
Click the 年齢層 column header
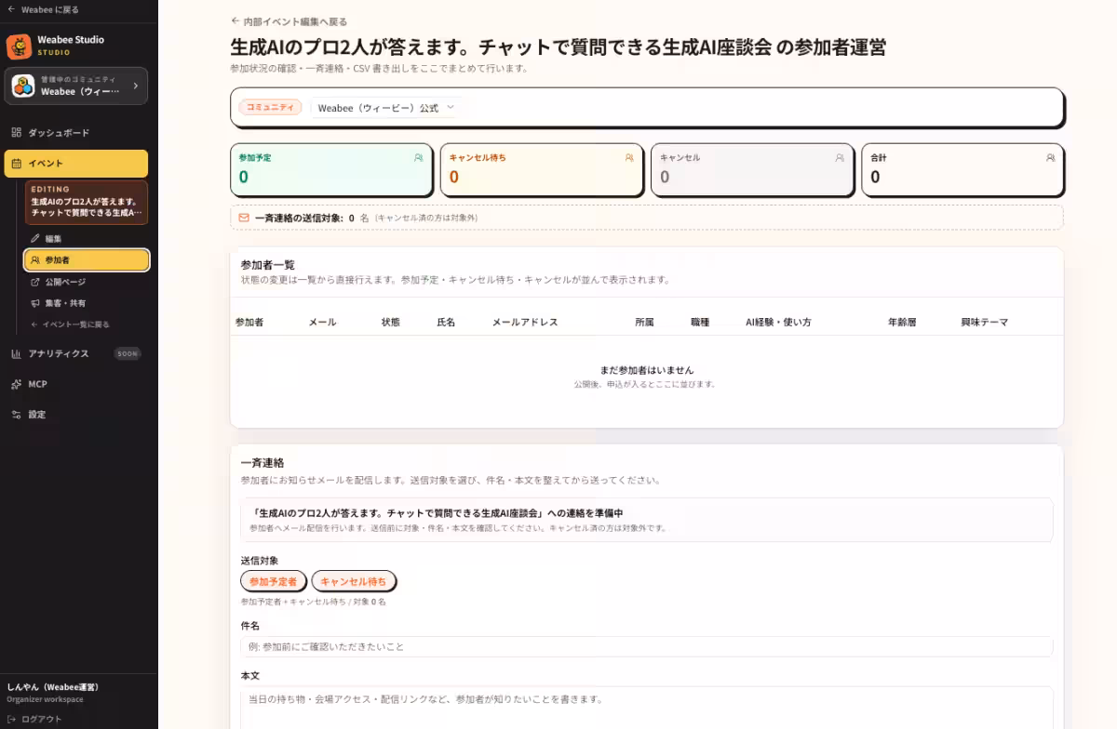pyautogui.click(x=903, y=322)
